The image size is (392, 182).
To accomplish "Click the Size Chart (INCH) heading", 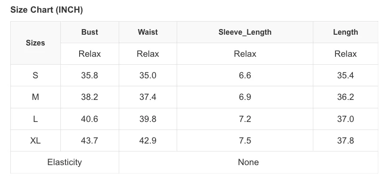I will pyautogui.click(x=47, y=10).
